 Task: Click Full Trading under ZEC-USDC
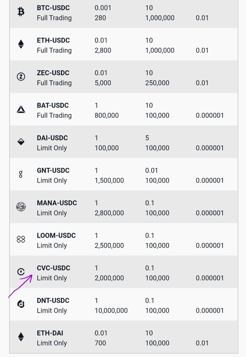[54, 83]
